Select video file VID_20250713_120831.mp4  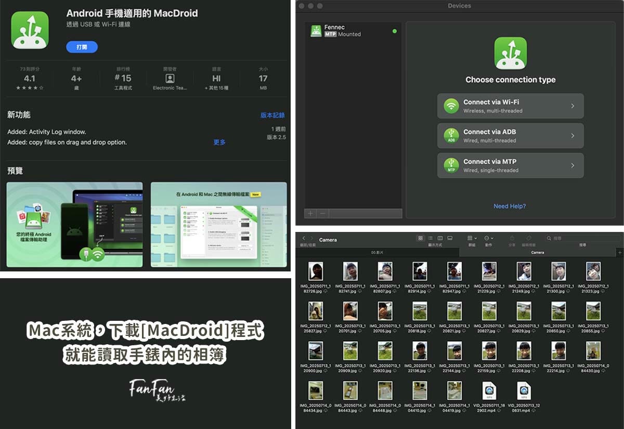[524, 391]
